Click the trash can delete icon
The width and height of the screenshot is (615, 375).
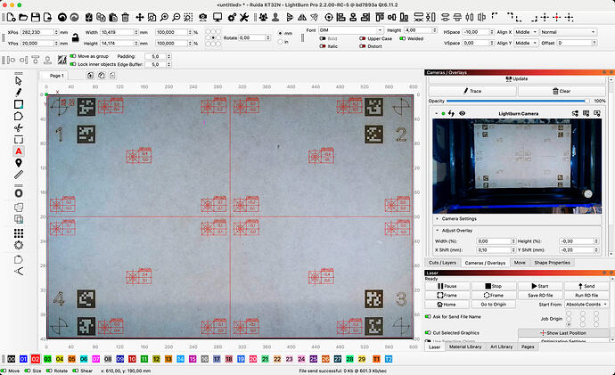point(125,17)
